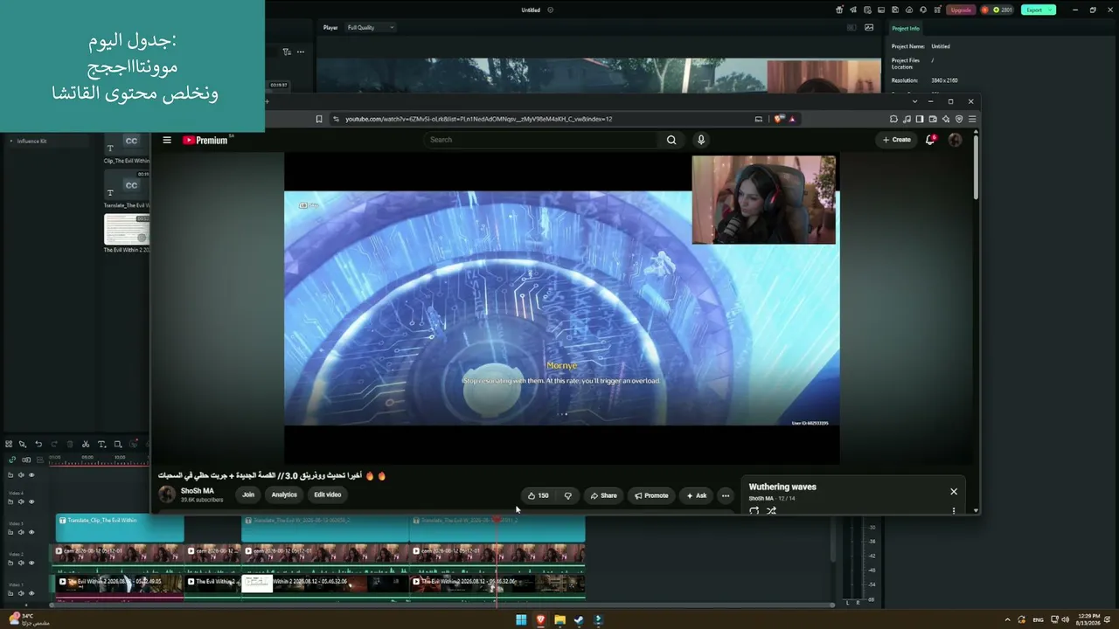Open the gift icon in Filmora title bar

click(839, 10)
